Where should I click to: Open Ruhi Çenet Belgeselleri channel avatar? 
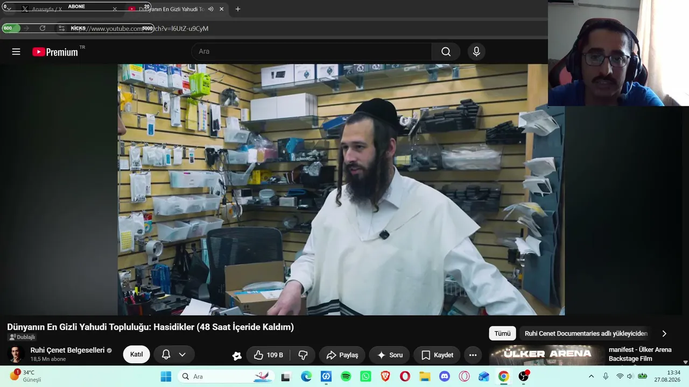tap(16, 355)
